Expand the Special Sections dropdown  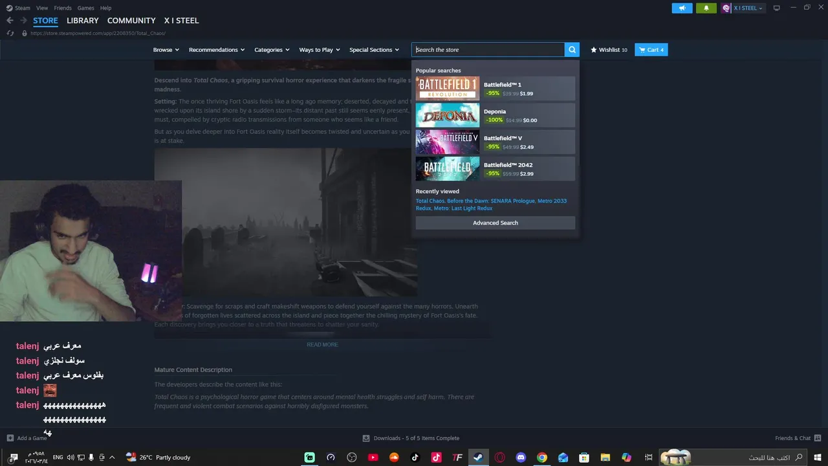click(x=375, y=50)
